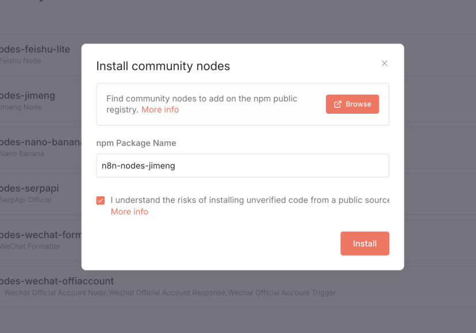Click the npm Package Name label

[136, 143]
